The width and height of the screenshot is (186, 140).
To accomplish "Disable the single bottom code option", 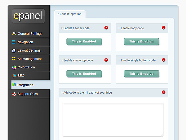I will [142, 74].
